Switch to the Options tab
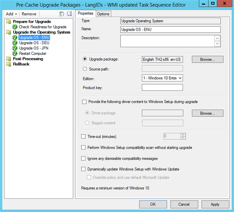Image resolution: width=234 pixels, height=212 pixels. coord(103,14)
